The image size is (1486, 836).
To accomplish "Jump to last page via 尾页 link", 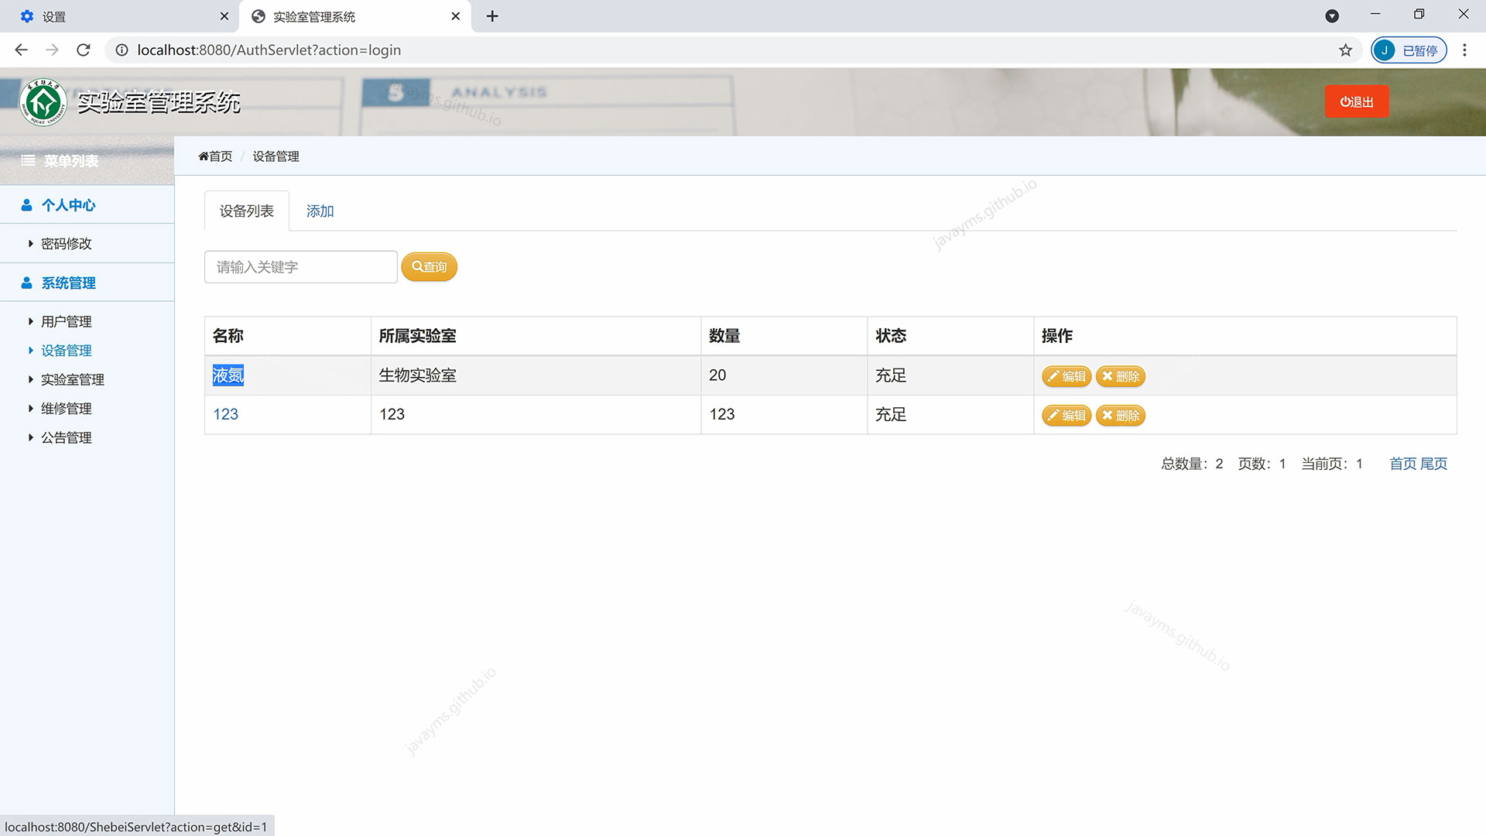I will click(1436, 464).
